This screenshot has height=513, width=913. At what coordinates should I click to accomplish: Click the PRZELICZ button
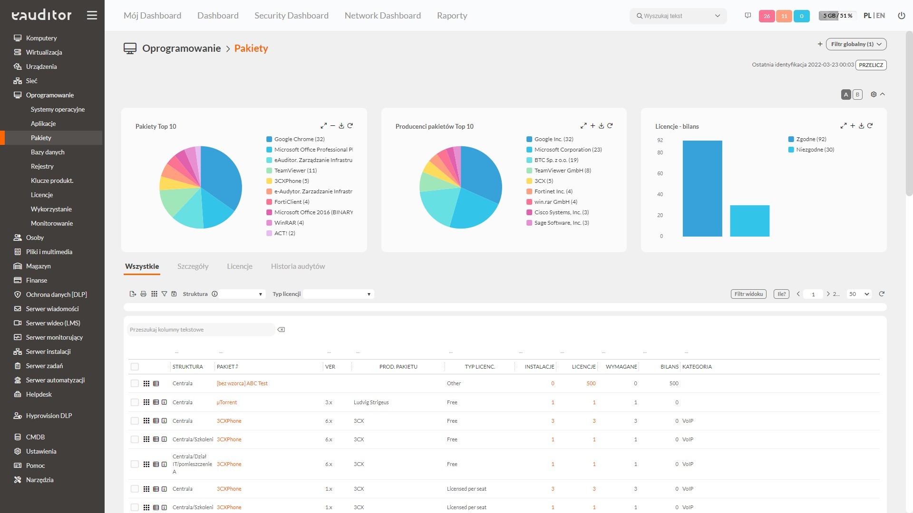pos(871,65)
